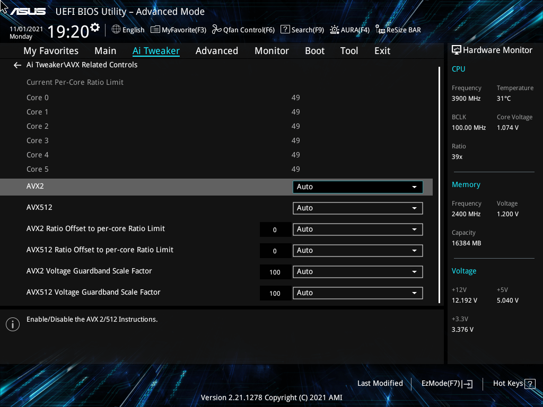
Task: Open AVX512 Ratio Offset dropdown
Action: click(358, 251)
